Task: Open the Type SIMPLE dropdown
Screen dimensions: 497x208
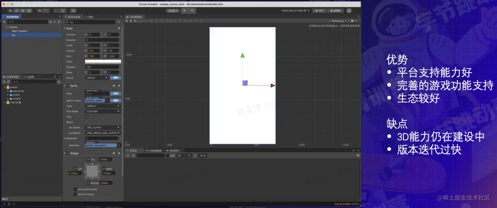Action: coord(103,106)
